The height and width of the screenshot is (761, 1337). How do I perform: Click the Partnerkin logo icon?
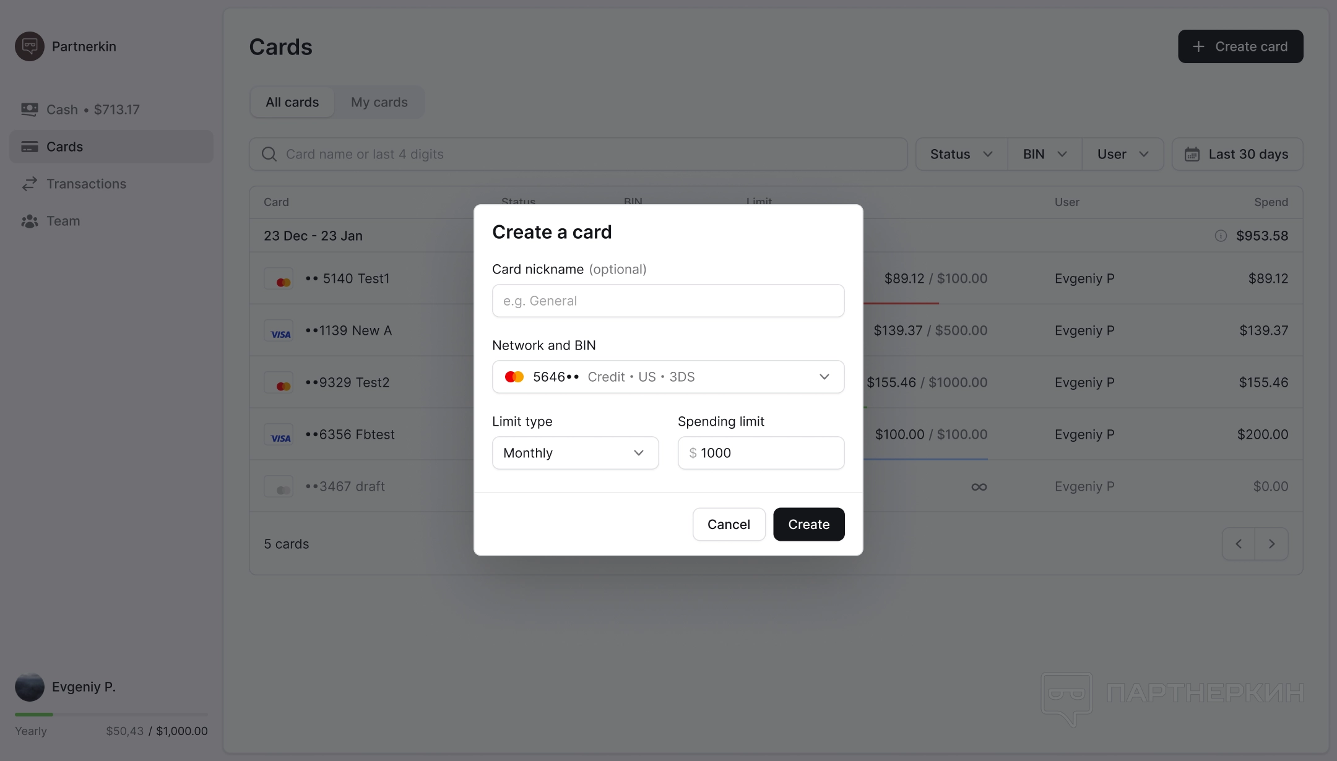click(x=30, y=46)
